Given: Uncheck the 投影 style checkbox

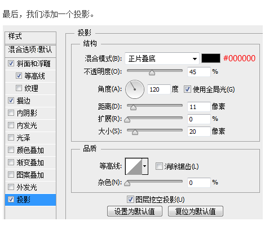Looking at the screenshot, I should click(11, 200).
